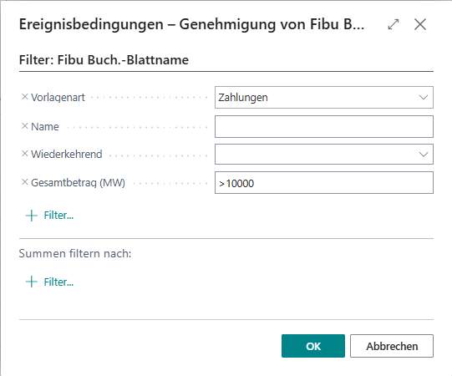The width and height of the screenshot is (452, 376).
Task: Remove the Wiederkehrend filter with its X icon
Action: click(25, 154)
